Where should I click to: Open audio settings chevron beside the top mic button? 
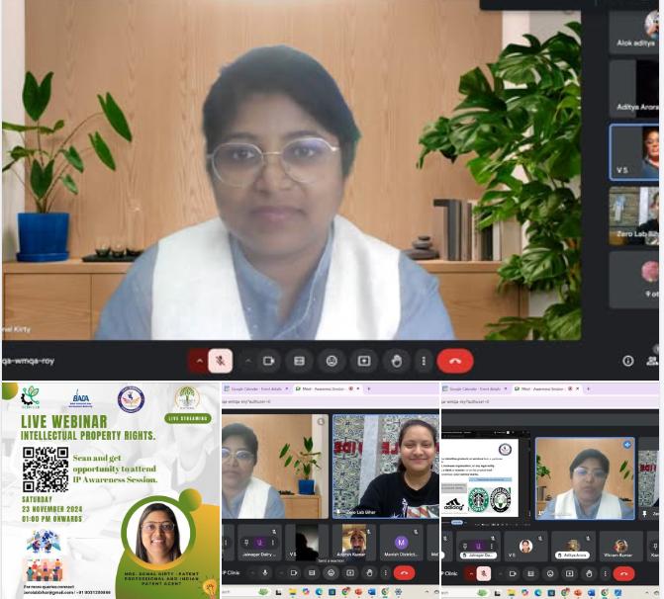tap(200, 361)
